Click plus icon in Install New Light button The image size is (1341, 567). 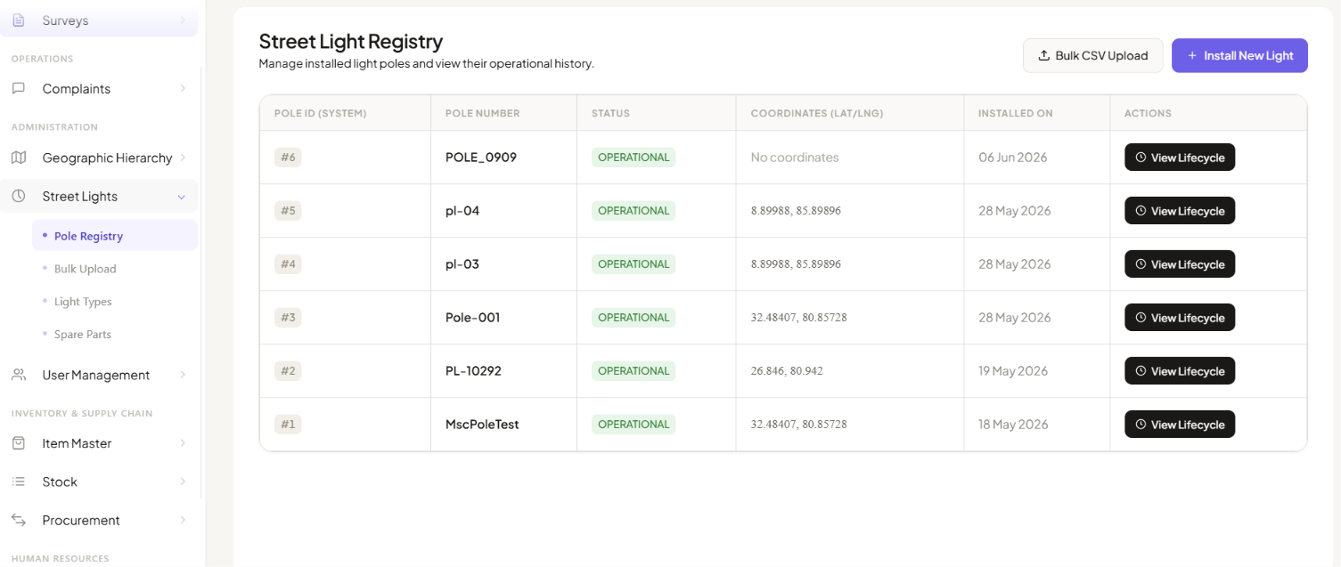pos(1192,55)
